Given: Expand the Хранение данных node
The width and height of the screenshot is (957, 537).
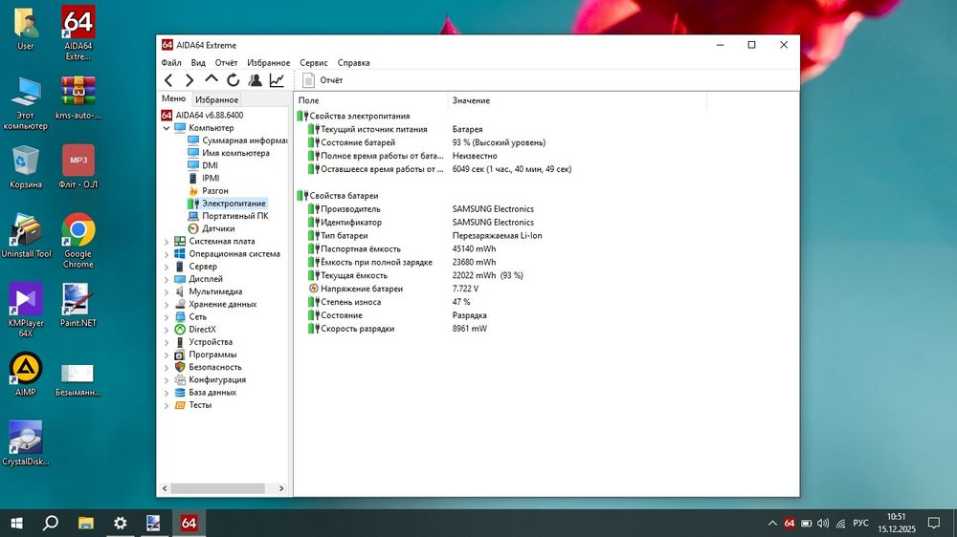Looking at the screenshot, I should pos(166,304).
